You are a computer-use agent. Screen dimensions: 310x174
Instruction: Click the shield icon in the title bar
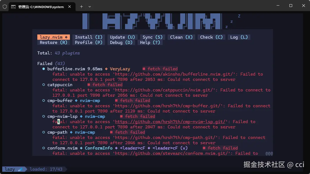tap(5, 7)
